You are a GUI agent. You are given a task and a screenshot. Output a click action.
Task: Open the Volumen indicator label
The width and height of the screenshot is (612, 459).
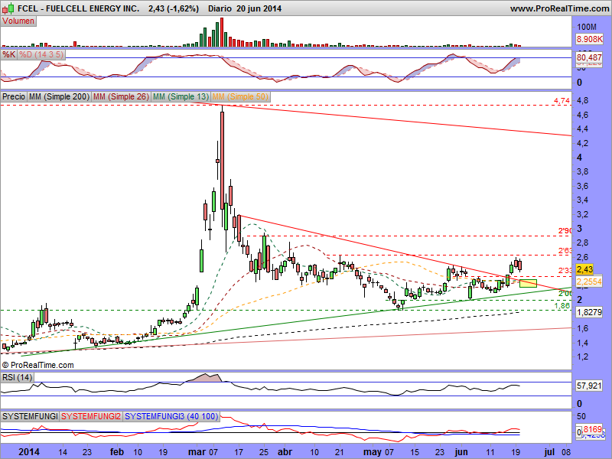pyautogui.click(x=18, y=21)
